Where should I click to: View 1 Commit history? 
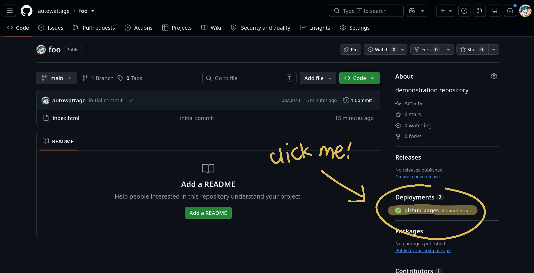(x=358, y=100)
